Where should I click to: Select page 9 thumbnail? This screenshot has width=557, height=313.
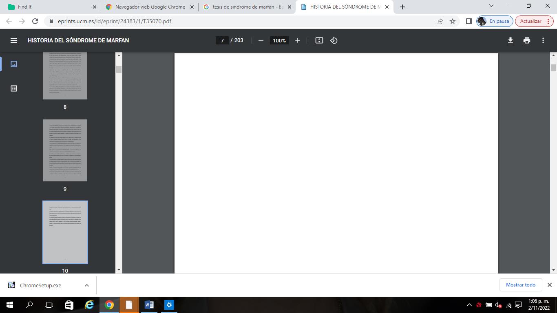click(x=65, y=150)
